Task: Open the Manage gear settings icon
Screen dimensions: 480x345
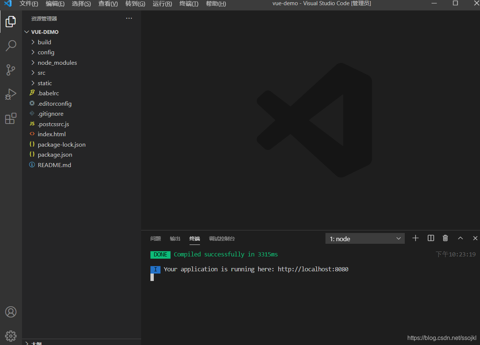Action: coord(11,336)
